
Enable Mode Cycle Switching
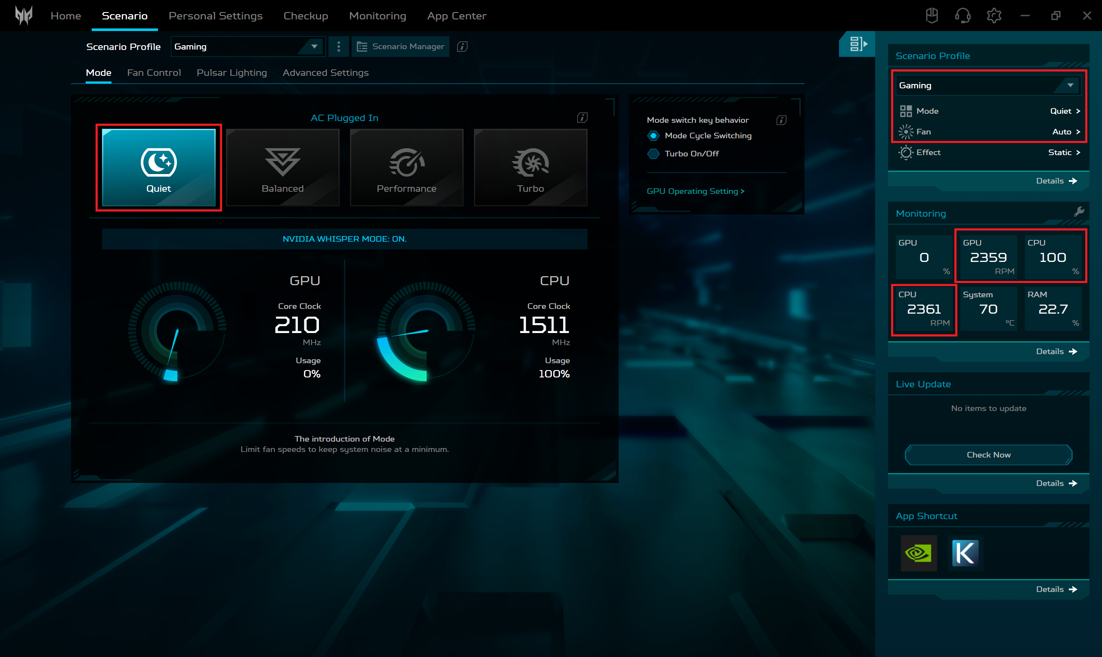[x=653, y=135]
